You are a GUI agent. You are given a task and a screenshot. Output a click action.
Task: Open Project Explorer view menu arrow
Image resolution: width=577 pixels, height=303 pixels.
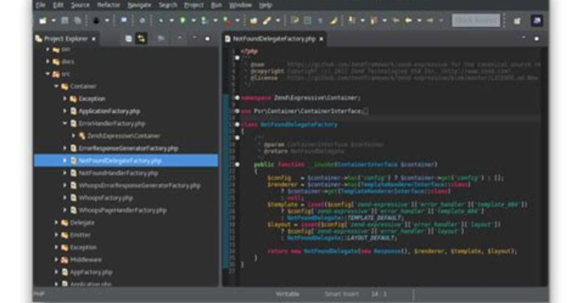tap(179, 38)
